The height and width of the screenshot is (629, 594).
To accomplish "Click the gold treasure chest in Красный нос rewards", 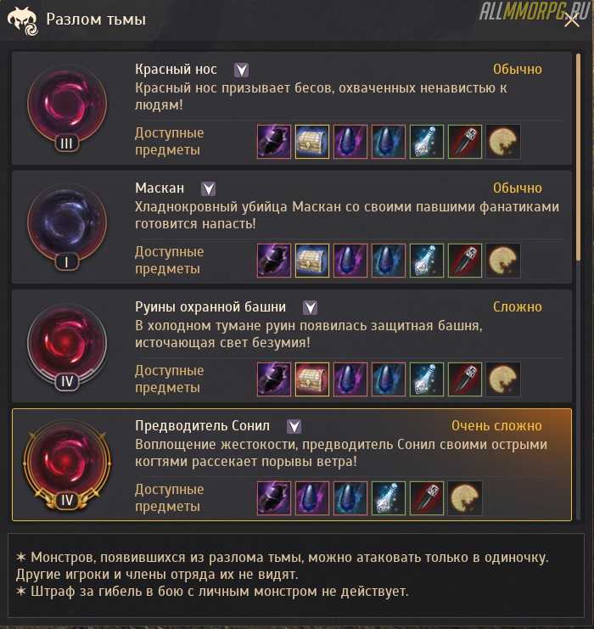I will coord(312,142).
